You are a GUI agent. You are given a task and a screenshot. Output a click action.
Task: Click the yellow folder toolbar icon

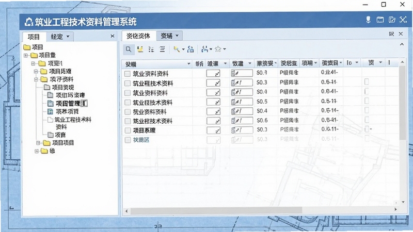[140, 49]
